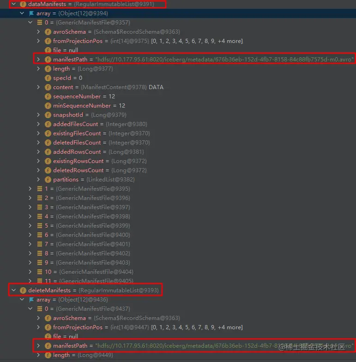The height and width of the screenshot is (362, 356).
Task: Click the field icon beside partitions
Action: click(48, 179)
